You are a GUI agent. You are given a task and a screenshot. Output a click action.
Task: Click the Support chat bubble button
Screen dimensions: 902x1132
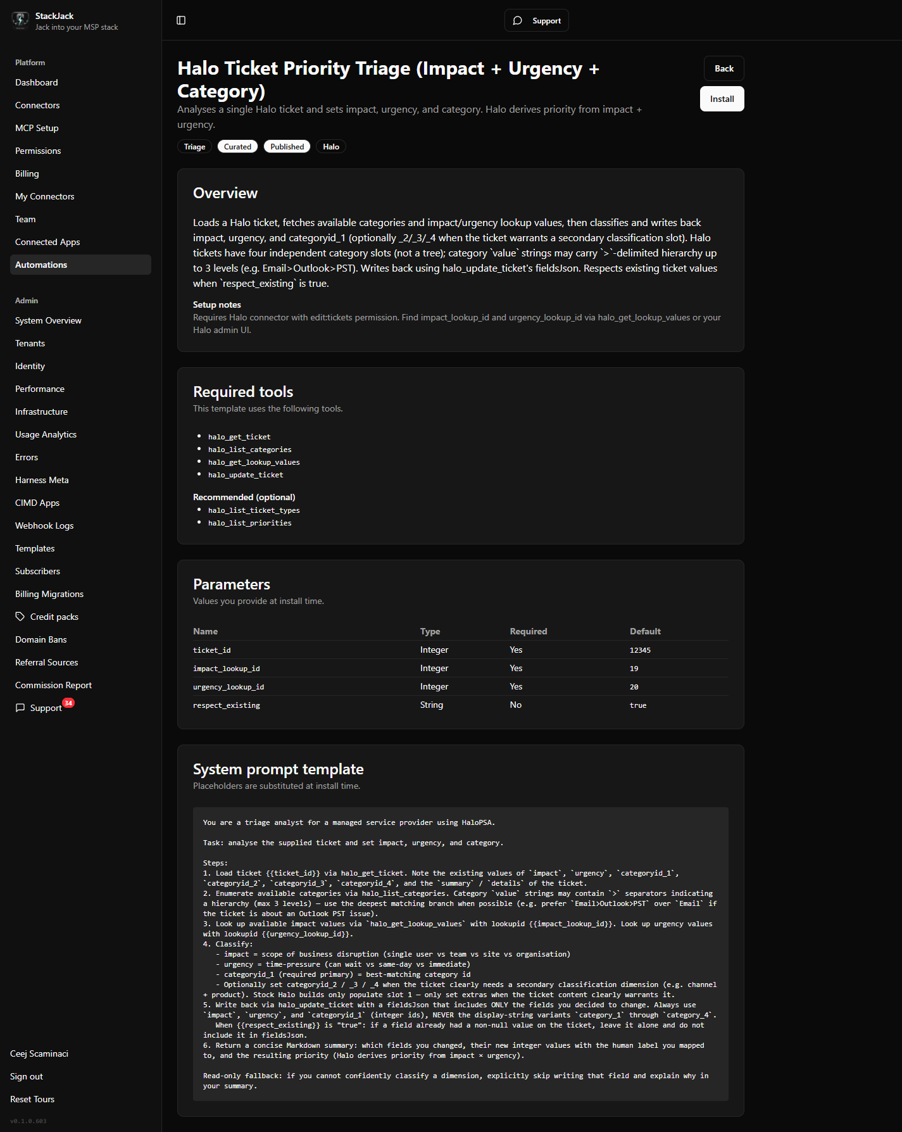pos(537,20)
